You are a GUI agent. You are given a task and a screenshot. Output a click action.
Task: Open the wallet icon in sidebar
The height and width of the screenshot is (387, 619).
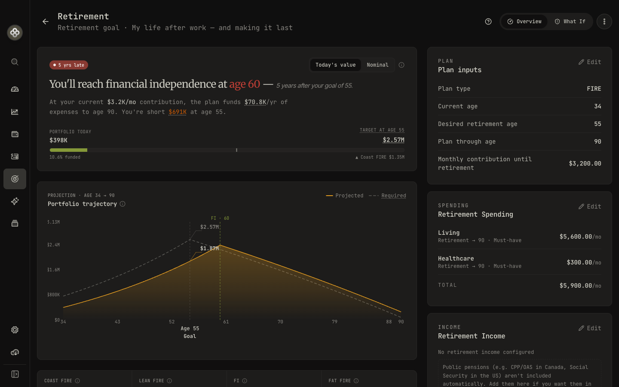(x=15, y=134)
